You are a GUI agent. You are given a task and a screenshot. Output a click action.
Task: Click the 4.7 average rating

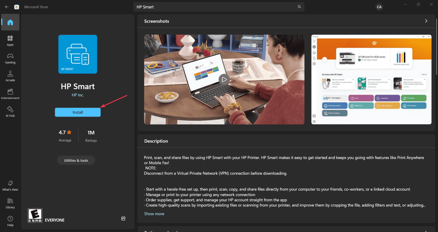coord(65,136)
